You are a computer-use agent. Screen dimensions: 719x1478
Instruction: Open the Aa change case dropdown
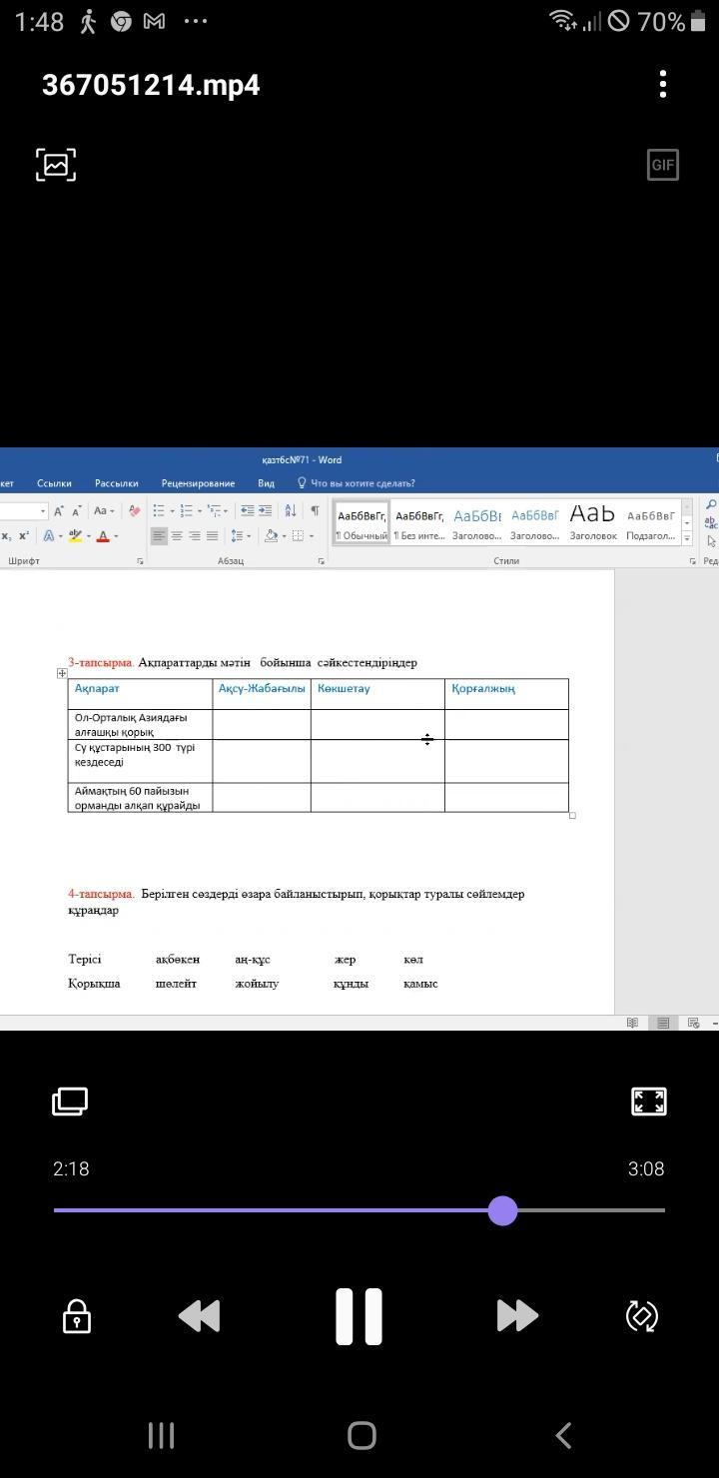(x=104, y=510)
